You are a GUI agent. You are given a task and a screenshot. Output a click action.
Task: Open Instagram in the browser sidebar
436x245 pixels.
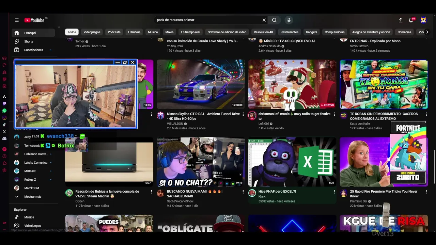4,118
